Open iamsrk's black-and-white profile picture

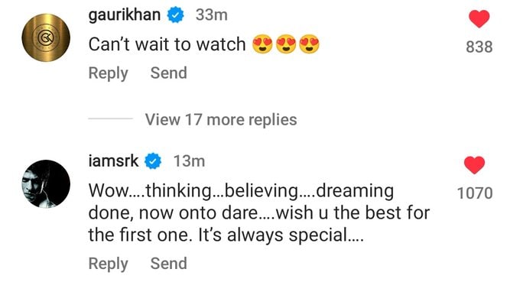click(46, 184)
